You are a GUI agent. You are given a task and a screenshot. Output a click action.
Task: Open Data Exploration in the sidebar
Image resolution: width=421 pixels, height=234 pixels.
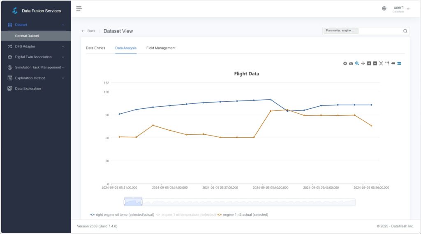tap(28, 89)
